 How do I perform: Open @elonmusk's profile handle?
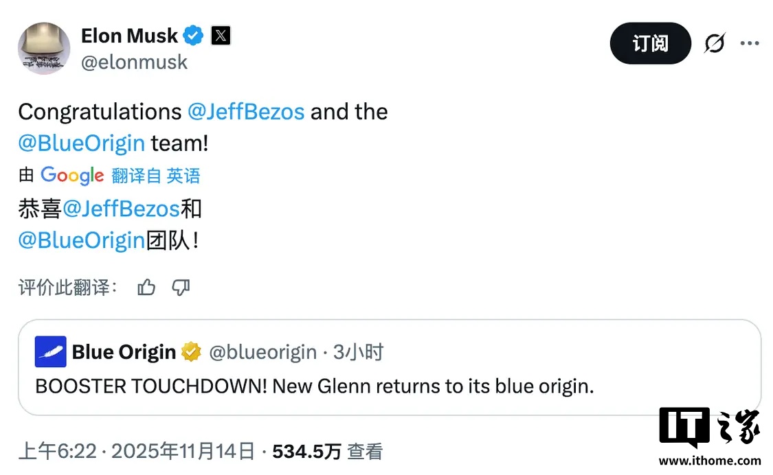(134, 62)
